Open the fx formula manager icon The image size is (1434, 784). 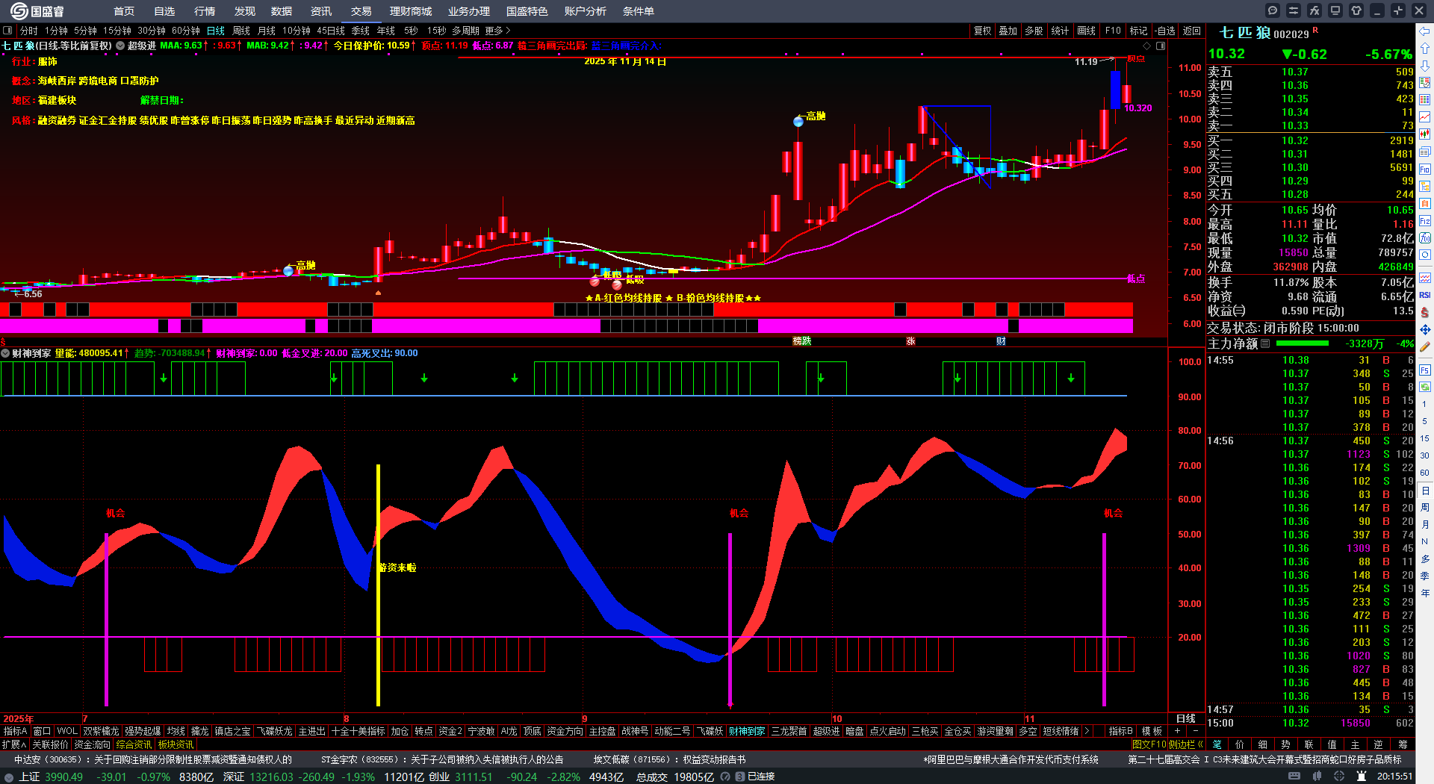[1314, 10]
